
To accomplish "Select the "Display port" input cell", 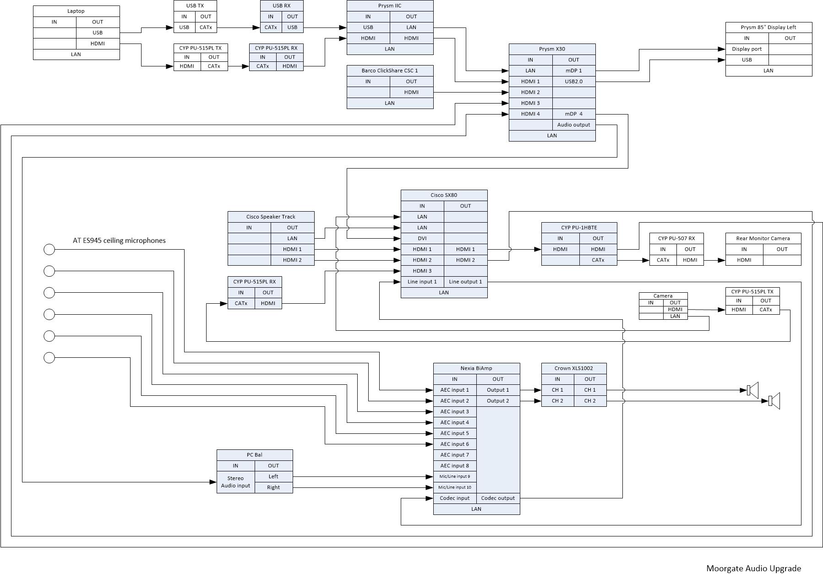I will 747,49.
